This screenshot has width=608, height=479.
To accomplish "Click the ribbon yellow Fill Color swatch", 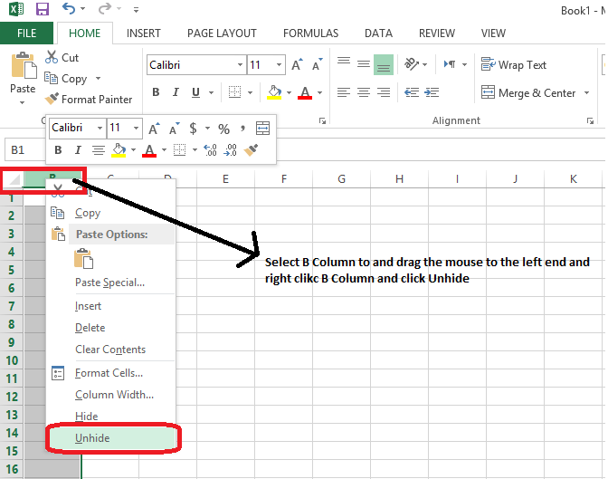I will point(275,92).
